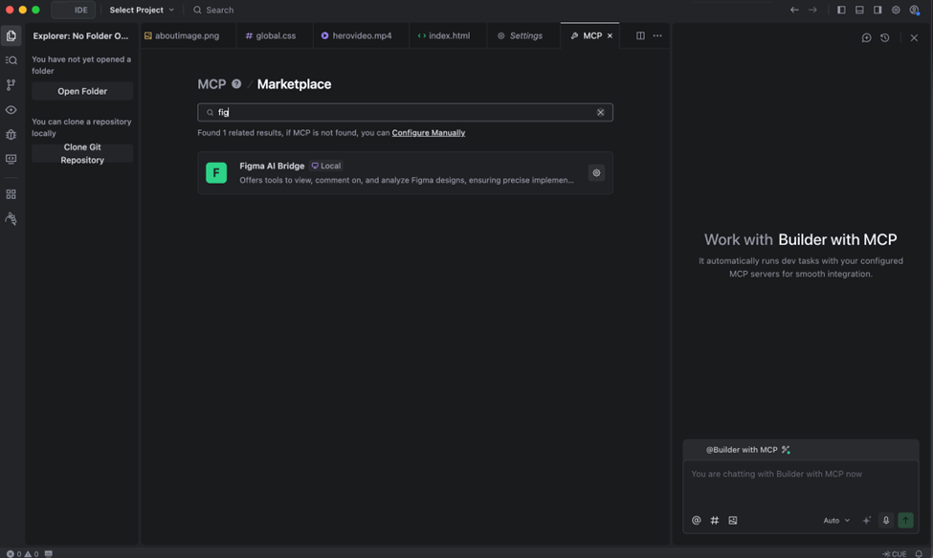Toggle the right sidebar layout button
The width and height of the screenshot is (933, 558).
coord(877,10)
